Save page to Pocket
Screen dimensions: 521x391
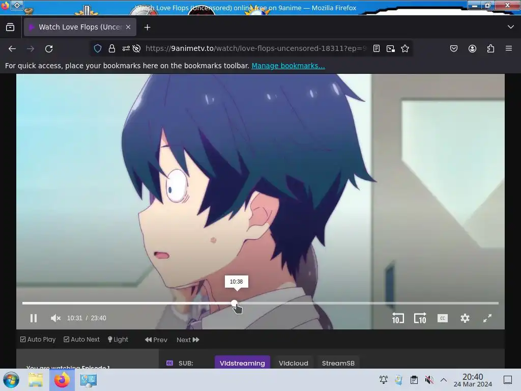pyautogui.click(x=454, y=48)
